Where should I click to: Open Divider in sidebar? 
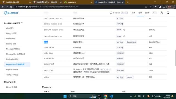12,87
